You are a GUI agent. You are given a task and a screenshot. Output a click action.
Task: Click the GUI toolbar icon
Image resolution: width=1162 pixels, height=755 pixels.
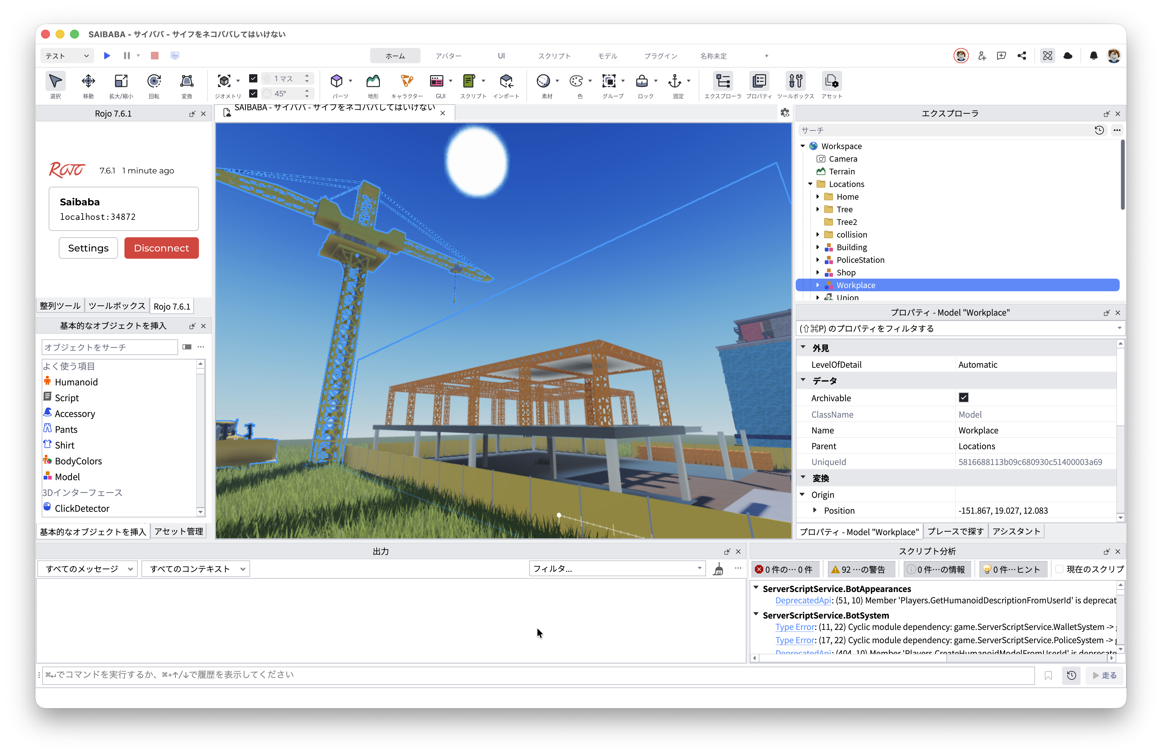pos(436,81)
